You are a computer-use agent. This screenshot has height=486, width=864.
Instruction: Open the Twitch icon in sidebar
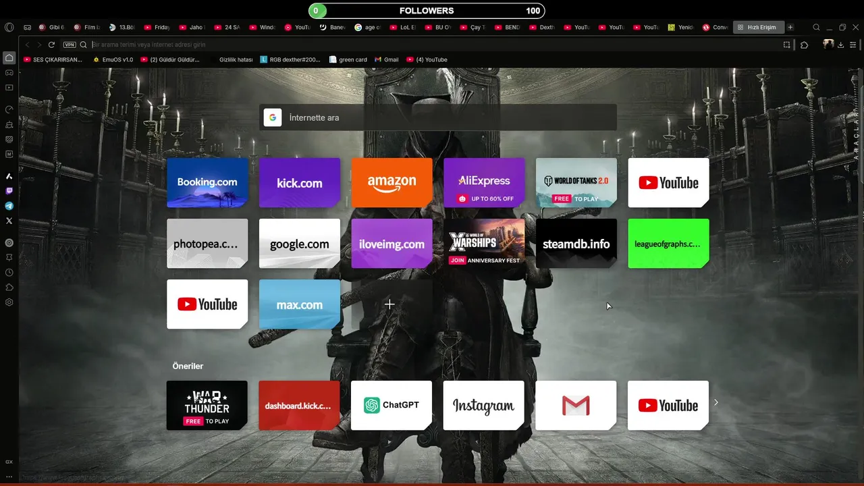point(9,191)
